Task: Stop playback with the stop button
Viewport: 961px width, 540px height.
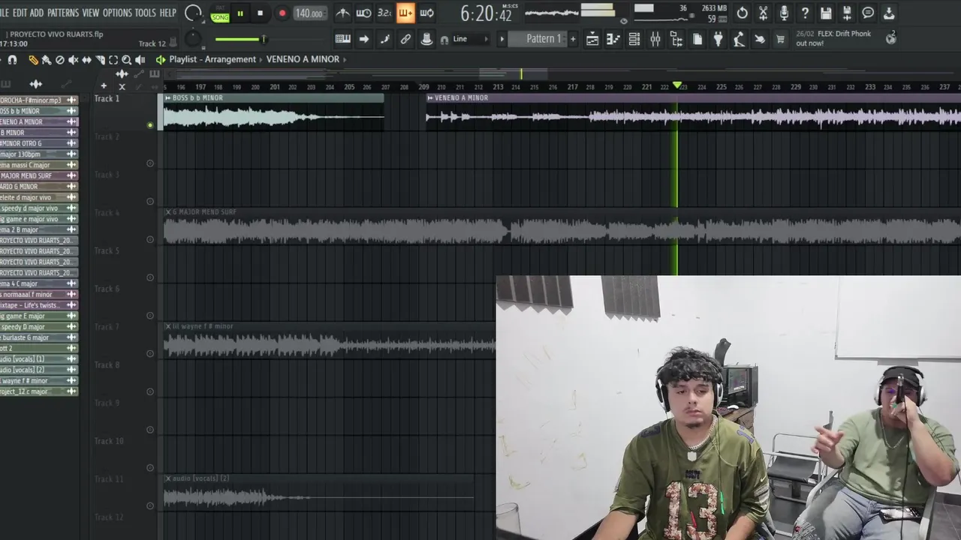Action: [x=261, y=13]
